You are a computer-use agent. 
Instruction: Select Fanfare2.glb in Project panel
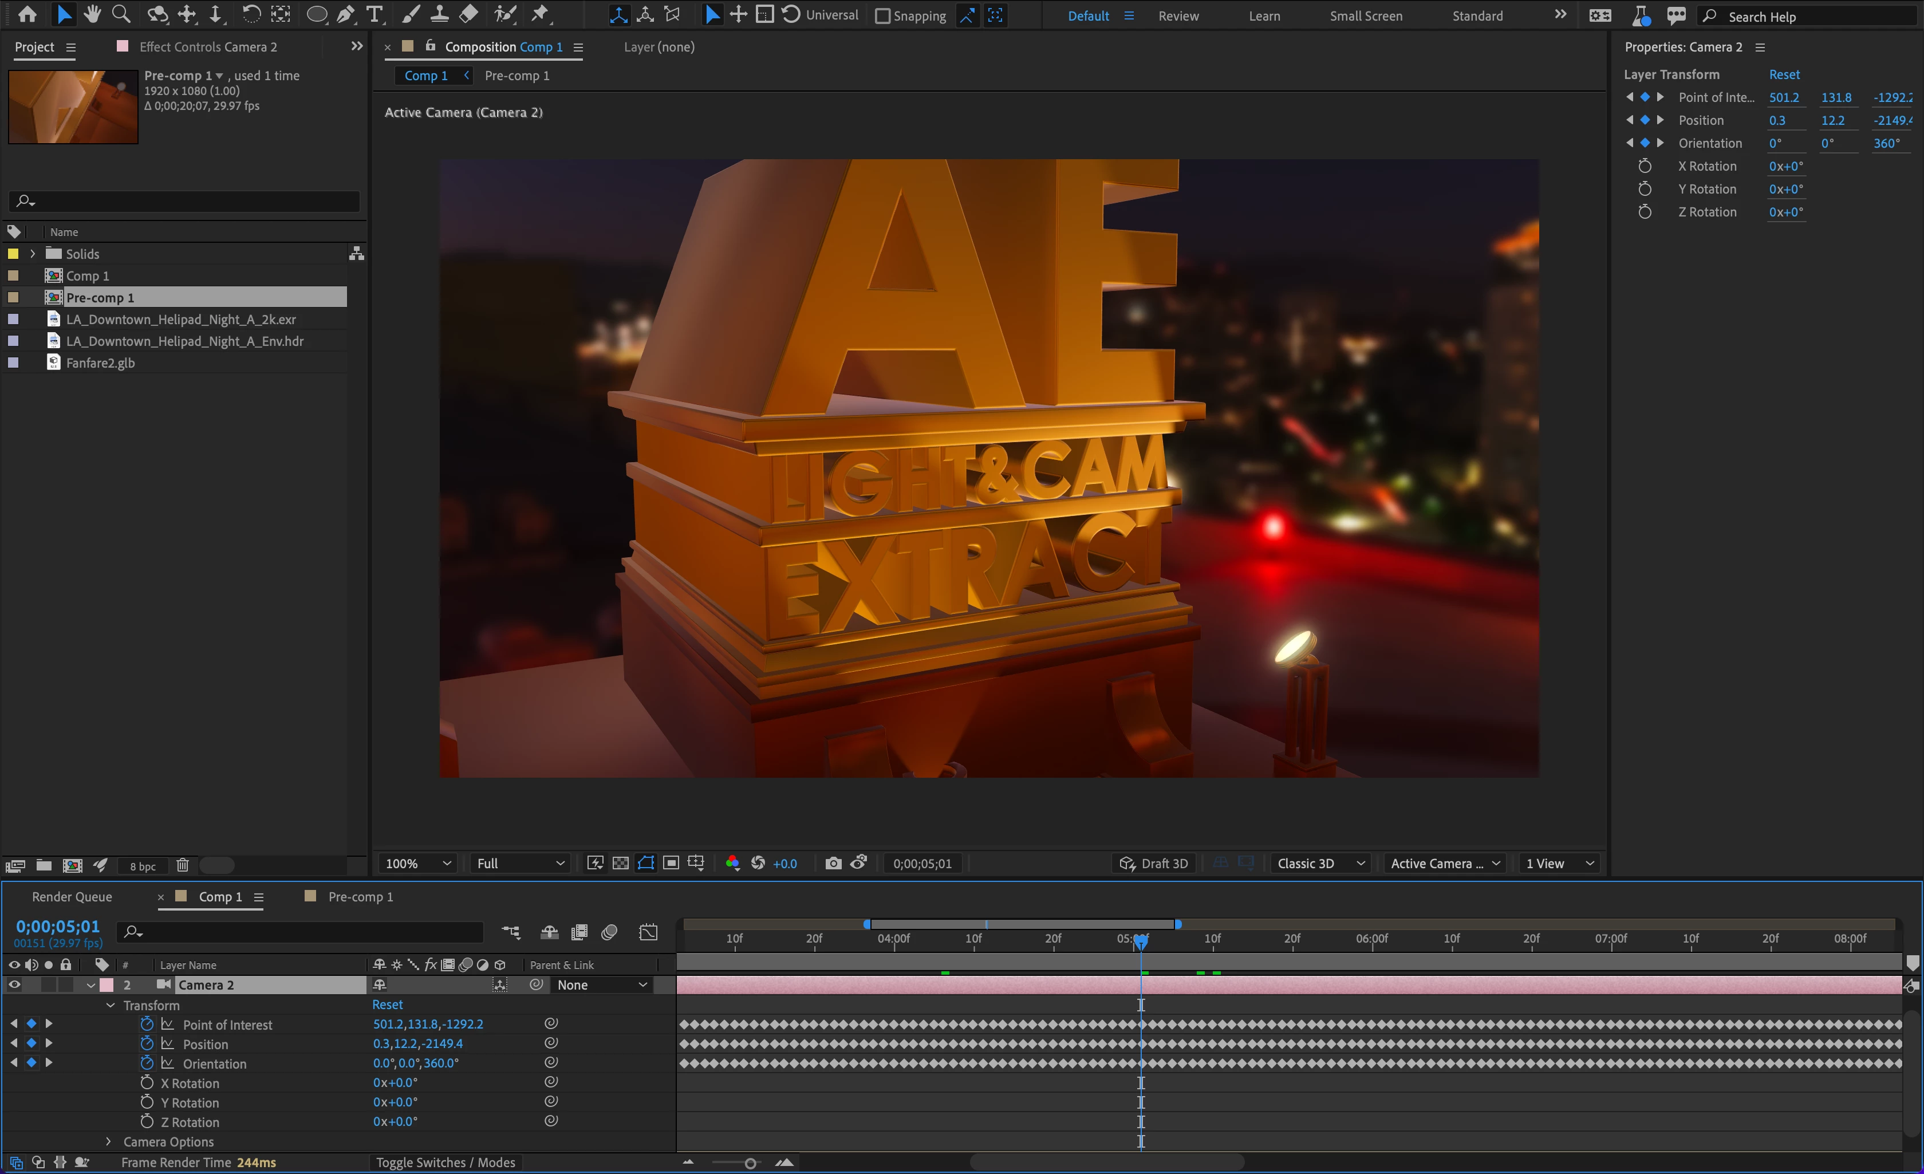click(100, 363)
